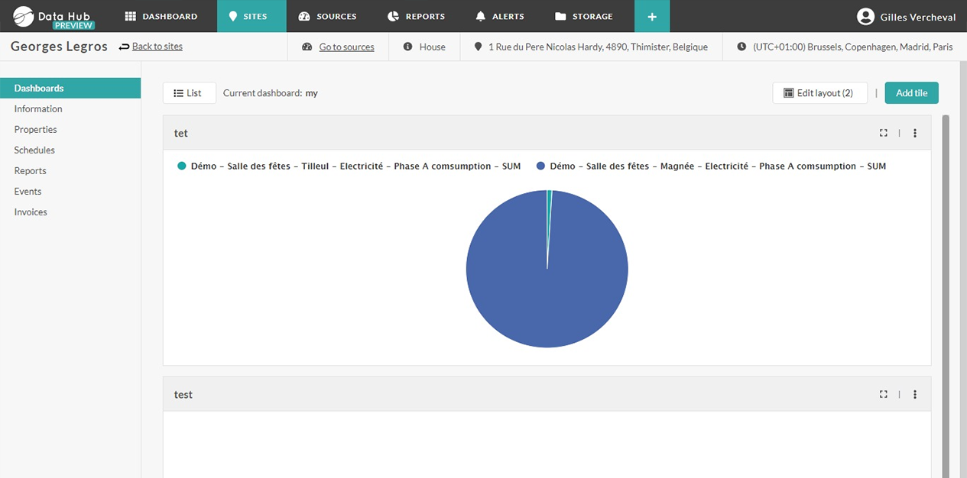Open the Reports tab in navbar

[x=416, y=16]
